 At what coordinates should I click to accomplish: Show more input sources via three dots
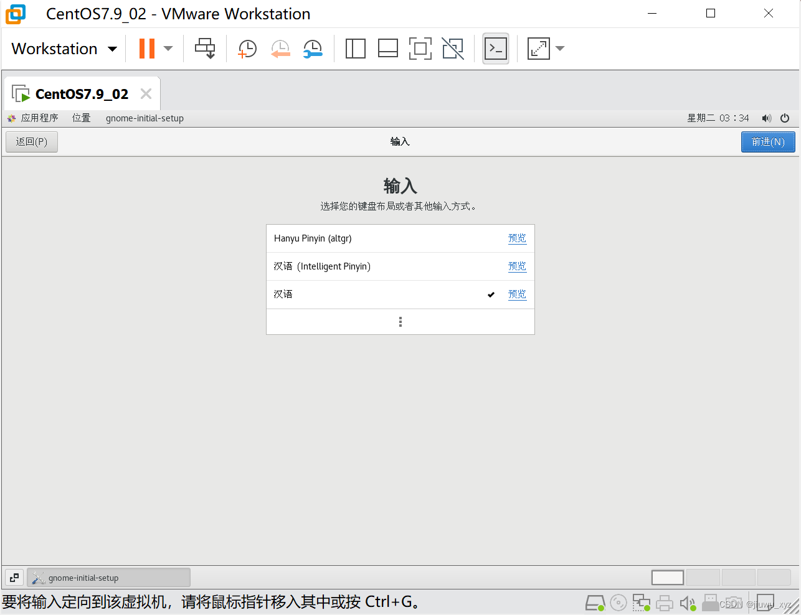(400, 322)
